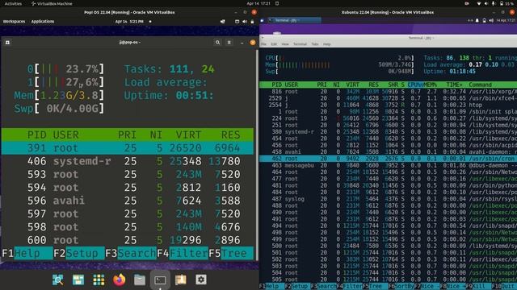Open the Files folder icon in dock
Image resolution: width=517 pixels, height=290 pixels.
tap(140, 280)
